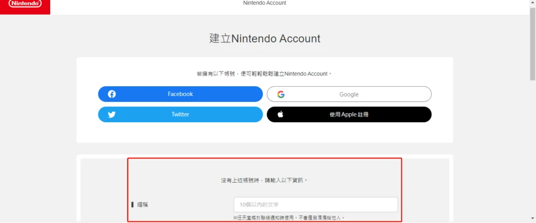536x223 pixels.
Task: Click the scrollbar down arrow
Action: click(x=533, y=218)
